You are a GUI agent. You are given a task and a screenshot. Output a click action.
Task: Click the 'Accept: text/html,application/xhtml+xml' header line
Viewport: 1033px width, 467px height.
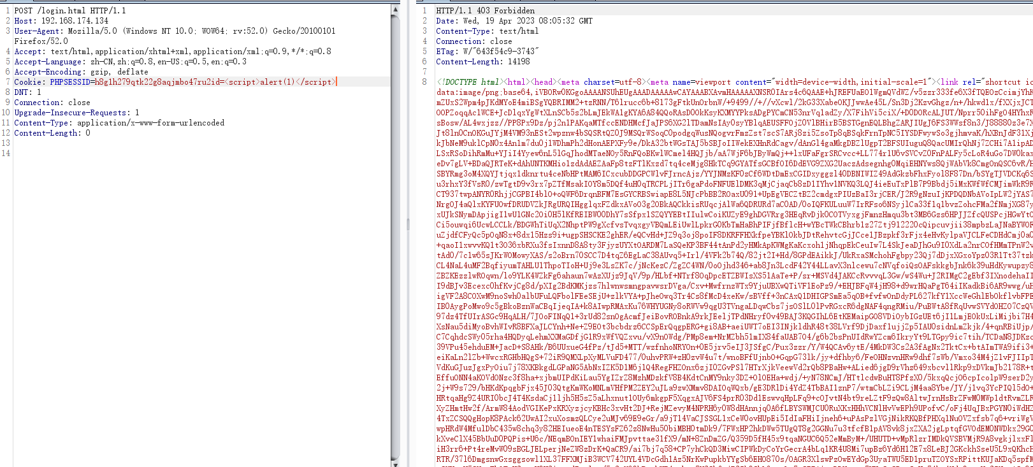tap(173, 51)
